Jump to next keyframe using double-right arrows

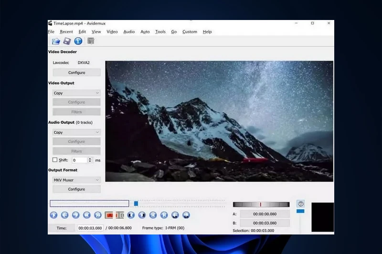(98, 215)
